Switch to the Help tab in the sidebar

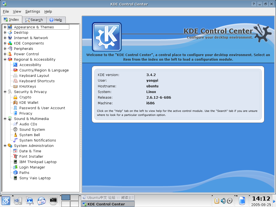click(x=56, y=20)
